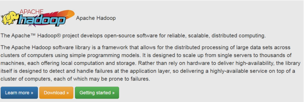This screenshot has height=102, width=304.
Task: Click the red APACHE text in logo
Action: click(x=31, y=11)
